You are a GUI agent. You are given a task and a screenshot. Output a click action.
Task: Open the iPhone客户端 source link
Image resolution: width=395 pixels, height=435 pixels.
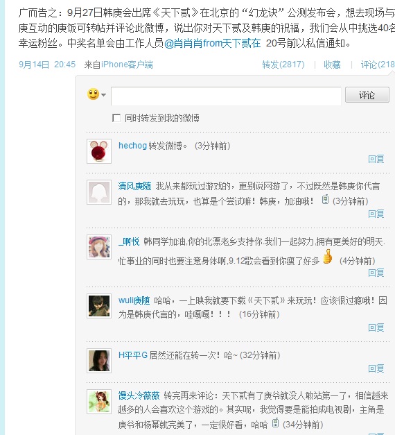point(127,65)
